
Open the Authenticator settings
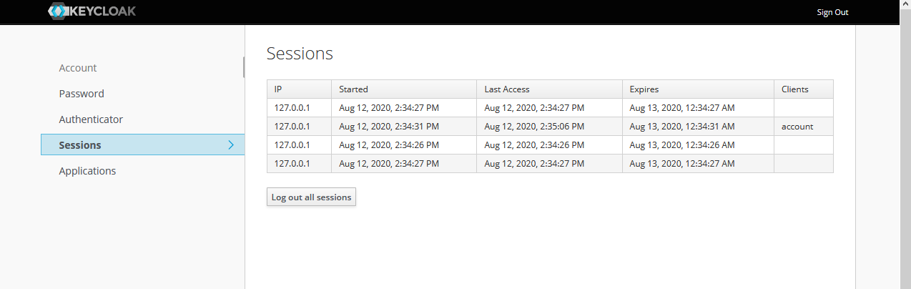[91, 119]
